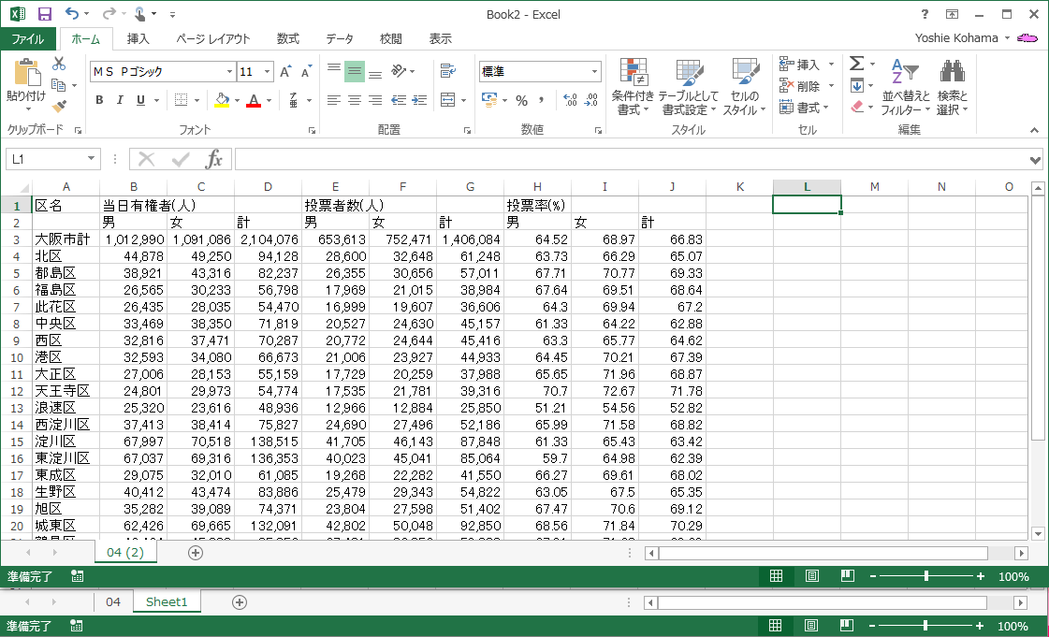1049x637 pixels.
Task: Activate the Format Painter brush
Action: [x=59, y=107]
